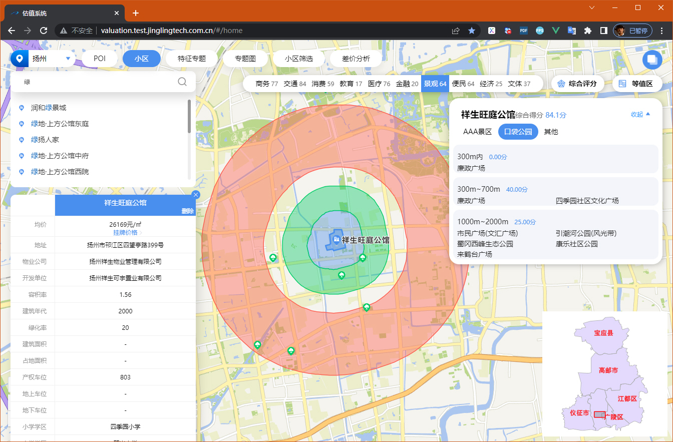
Task: Select the 其他 tab in score panel
Action: [x=551, y=132]
